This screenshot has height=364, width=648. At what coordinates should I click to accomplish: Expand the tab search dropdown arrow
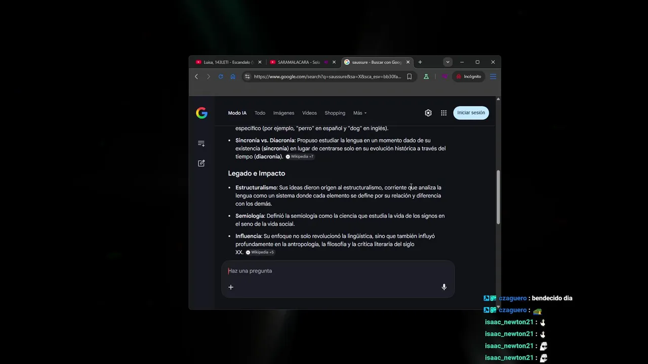(x=448, y=62)
